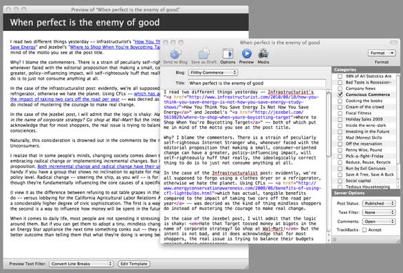Check the 98% of All Statistics Are category
The image size is (403, 273).
pyautogui.click(x=340, y=76)
